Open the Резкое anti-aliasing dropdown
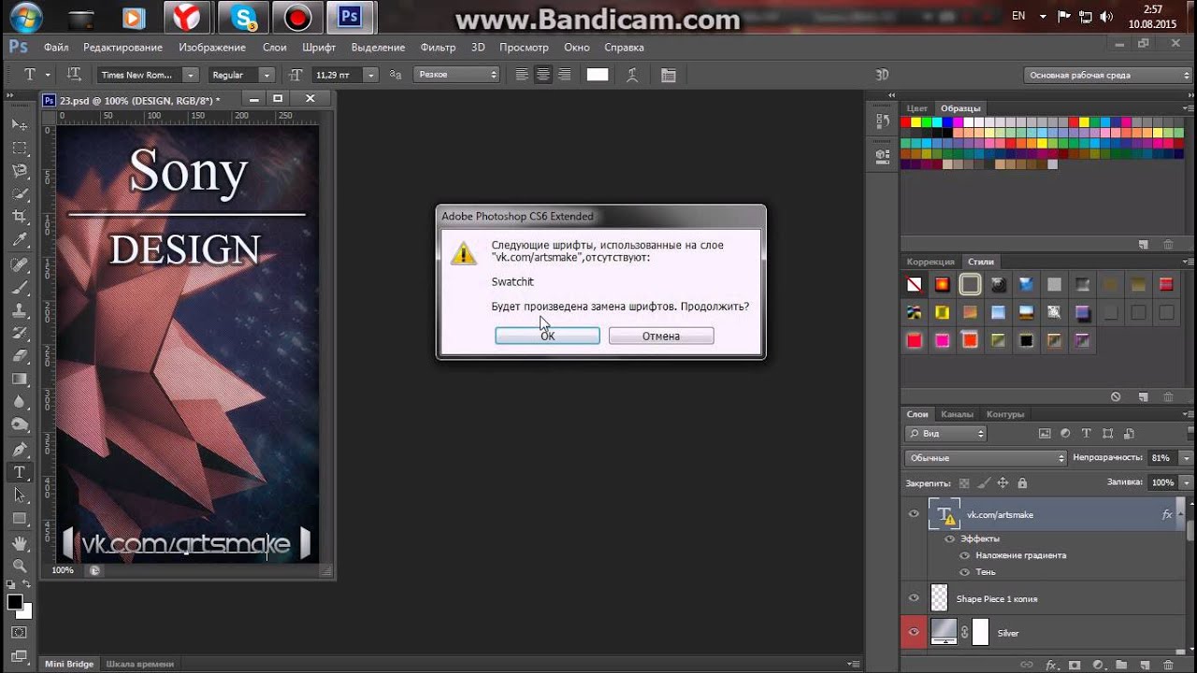Image resolution: width=1197 pixels, height=673 pixels. click(456, 75)
